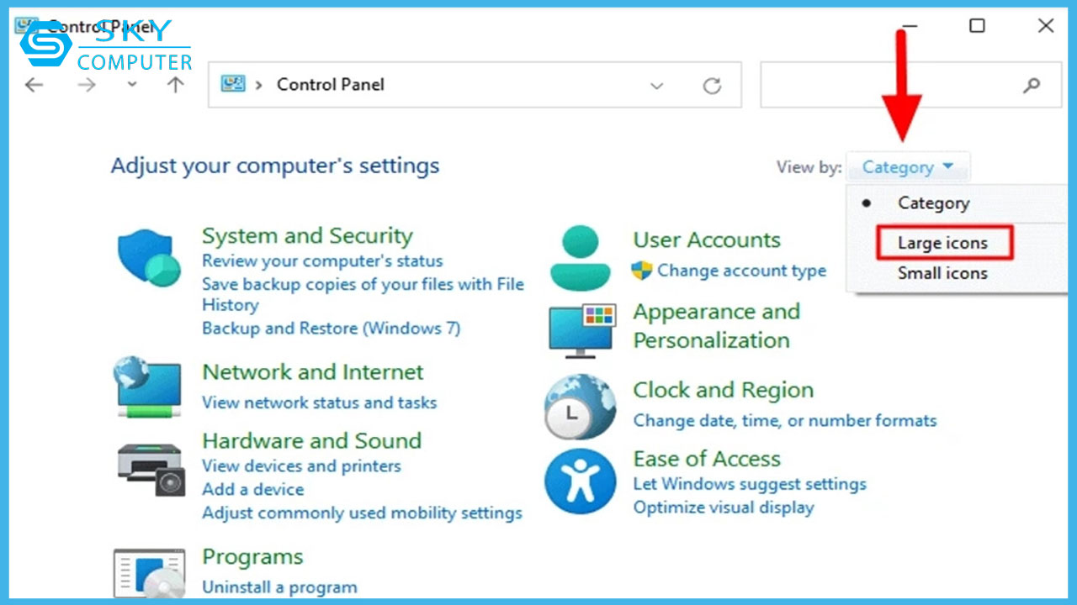The height and width of the screenshot is (605, 1077).
Task: Click the Programs disc icon
Action: coord(148,572)
